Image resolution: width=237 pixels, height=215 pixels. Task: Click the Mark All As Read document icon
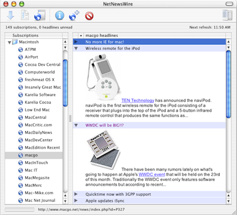click(25, 15)
